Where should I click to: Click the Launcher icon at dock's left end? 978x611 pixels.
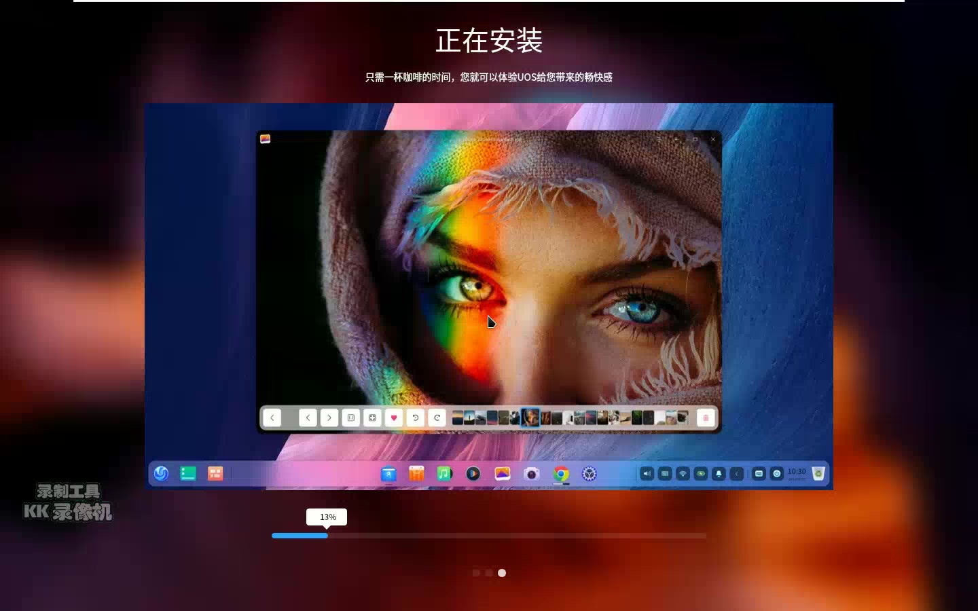(161, 474)
